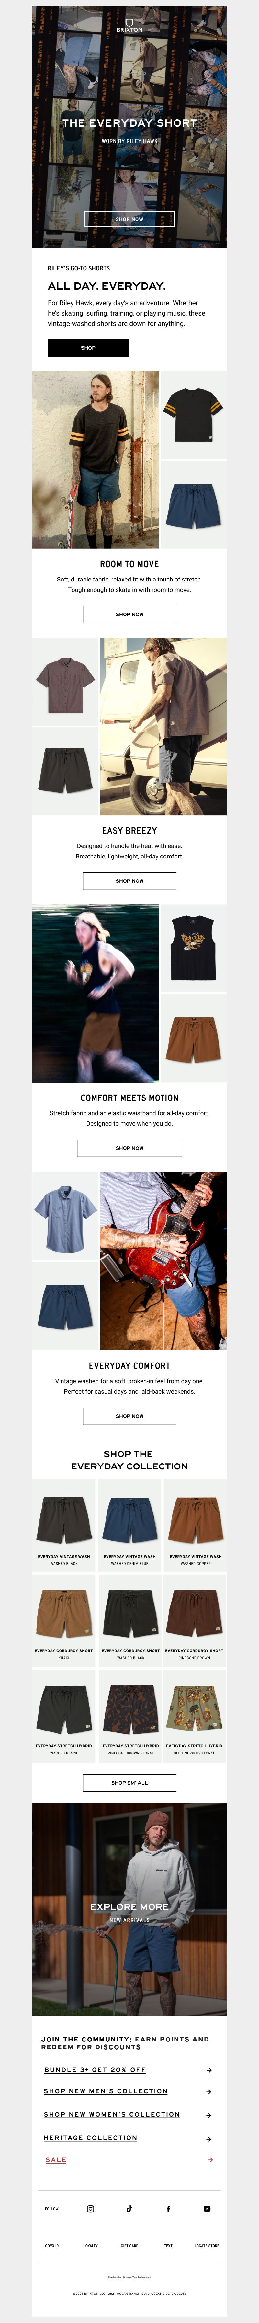
Task: Open the Locate Store footer link
Action: 207,2246
